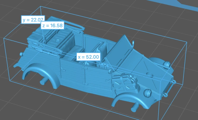Image resolution: width=198 pixels, height=120 pixels.
Task: Click the z = 16.58 dimension label
Action: click(x=53, y=26)
